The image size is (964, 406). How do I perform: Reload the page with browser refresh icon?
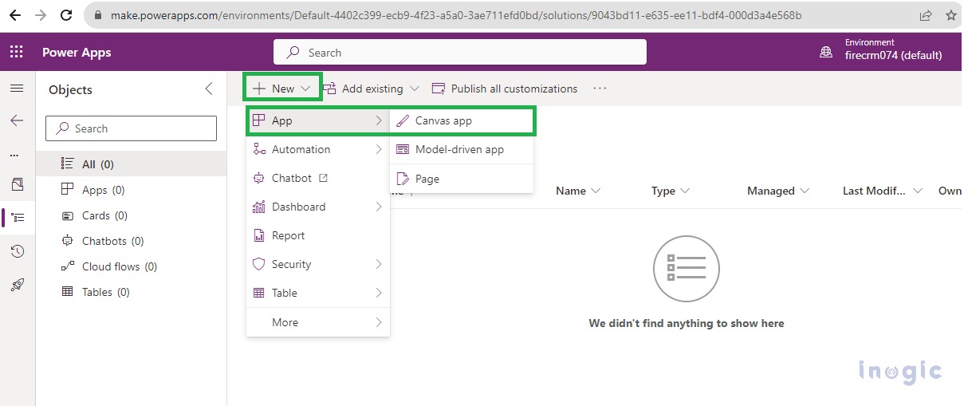[x=67, y=15]
